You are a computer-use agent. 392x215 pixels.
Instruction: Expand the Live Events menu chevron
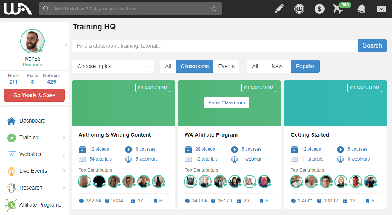(64, 171)
